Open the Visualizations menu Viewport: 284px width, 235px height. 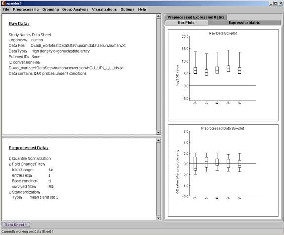point(105,9)
